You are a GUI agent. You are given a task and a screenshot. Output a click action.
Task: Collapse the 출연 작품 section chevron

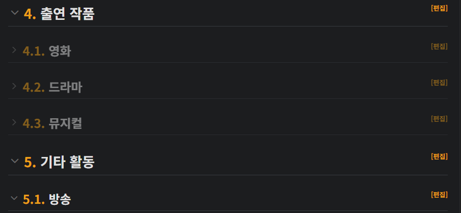click(x=14, y=13)
